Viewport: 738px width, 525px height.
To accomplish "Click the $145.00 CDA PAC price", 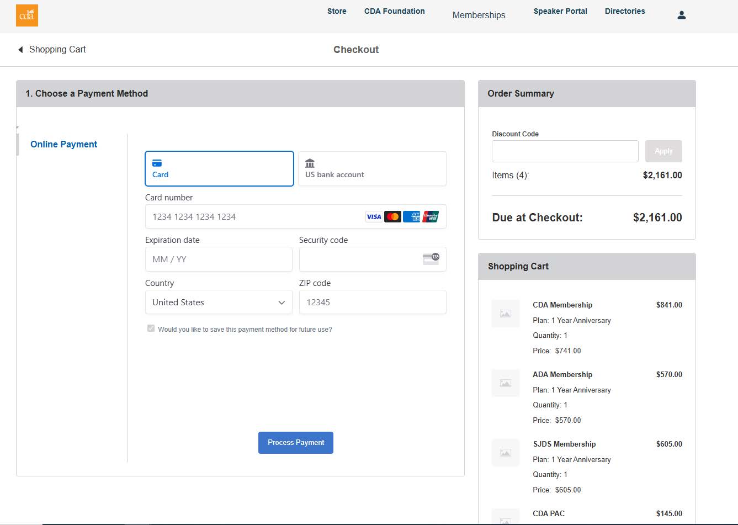I will tap(669, 514).
